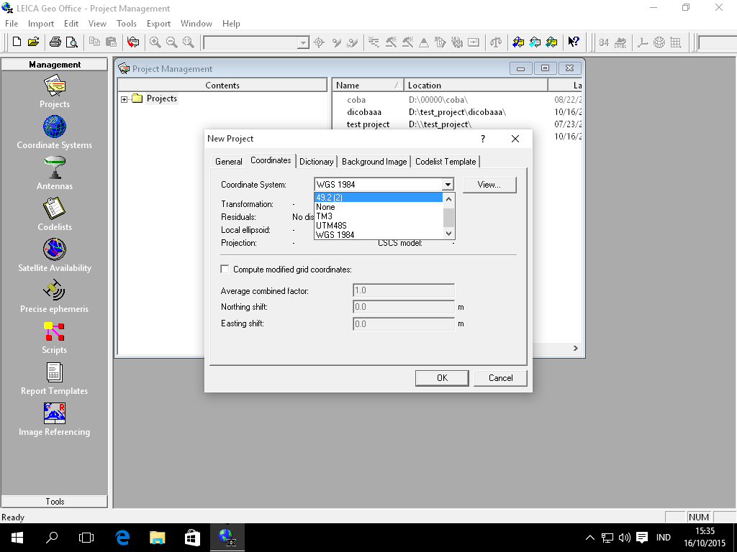737x552 pixels.
Task: Click the Copy toolbar icon
Action: pos(94,42)
